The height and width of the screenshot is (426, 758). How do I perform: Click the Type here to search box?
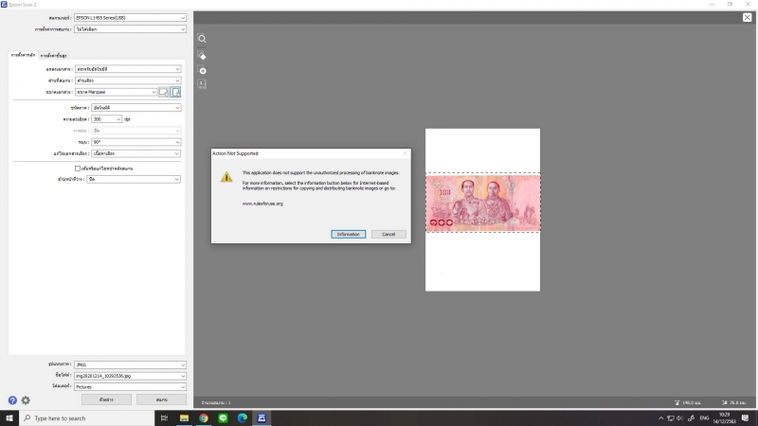coord(87,417)
